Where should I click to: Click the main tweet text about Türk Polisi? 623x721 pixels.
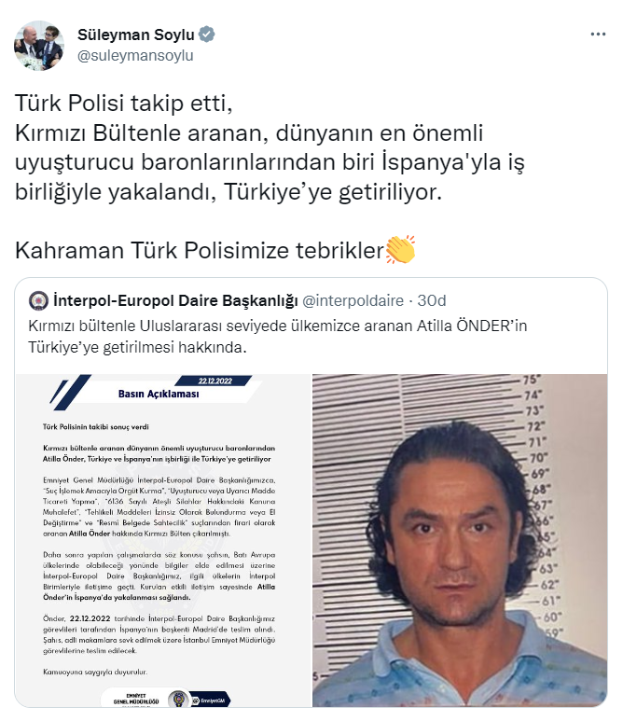tap(270, 147)
